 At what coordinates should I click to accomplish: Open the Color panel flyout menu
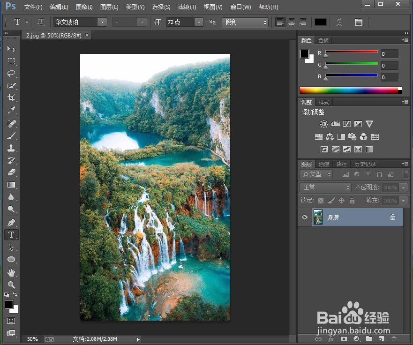tap(405, 40)
